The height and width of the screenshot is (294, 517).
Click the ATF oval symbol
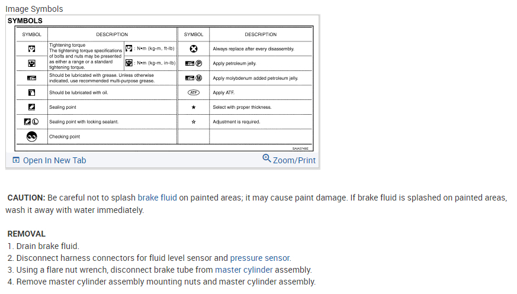194,93
